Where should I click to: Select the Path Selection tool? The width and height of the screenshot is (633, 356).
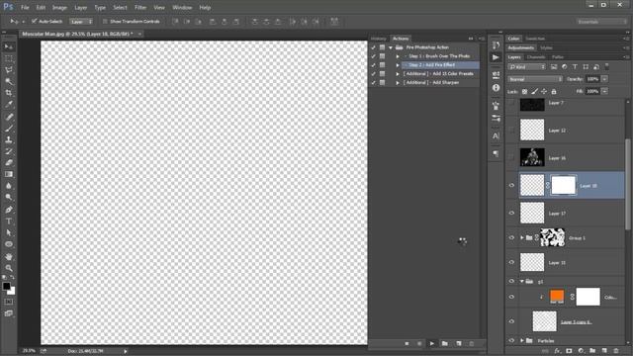coord(9,233)
